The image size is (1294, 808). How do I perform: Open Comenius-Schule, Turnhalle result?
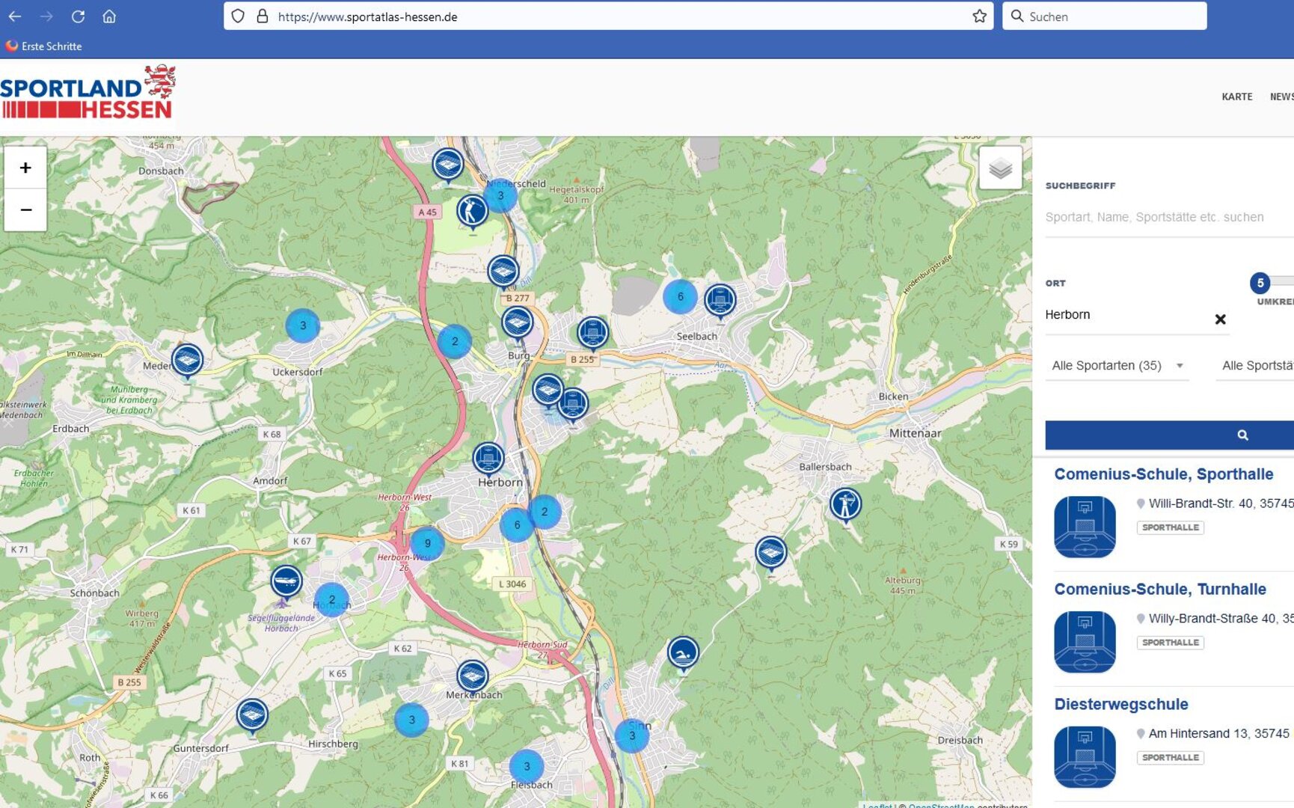[x=1159, y=590]
